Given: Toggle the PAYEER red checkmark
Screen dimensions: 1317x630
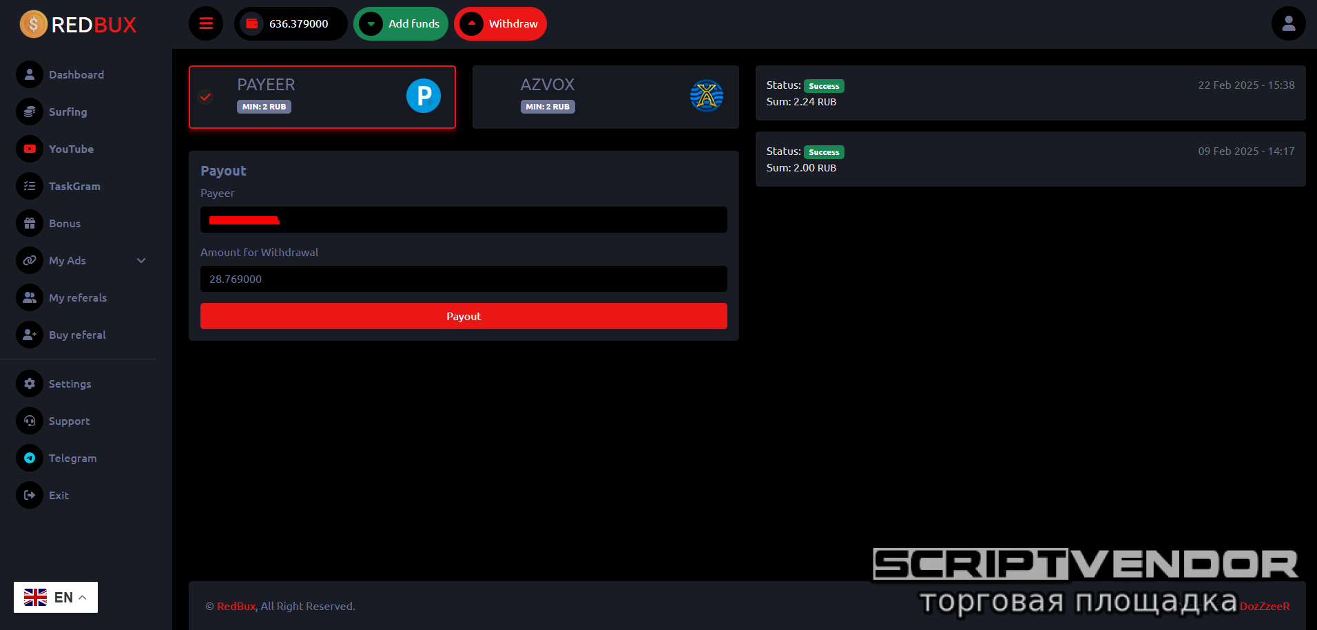Looking at the screenshot, I should coord(205,96).
